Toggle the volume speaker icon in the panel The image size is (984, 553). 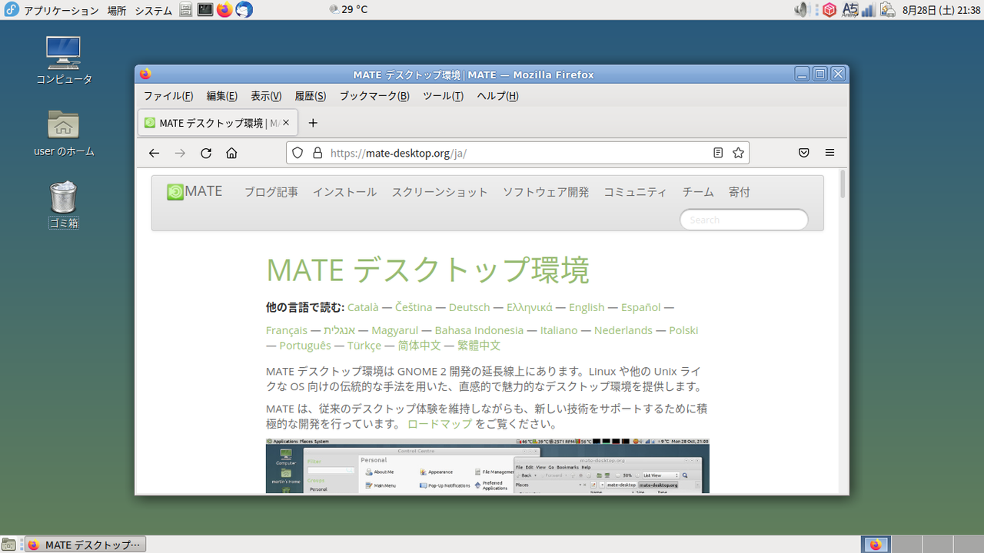click(x=802, y=10)
